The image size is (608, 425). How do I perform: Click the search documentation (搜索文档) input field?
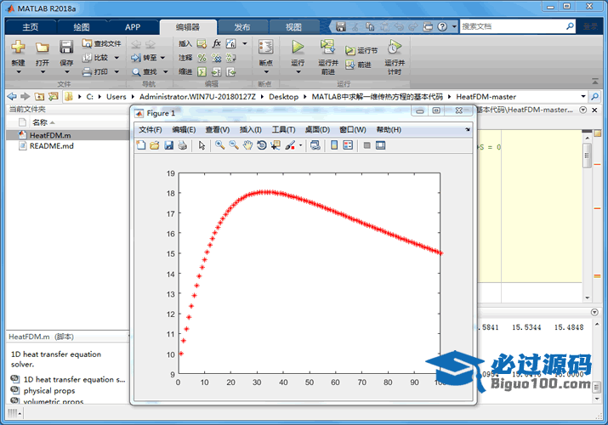[513, 26]
